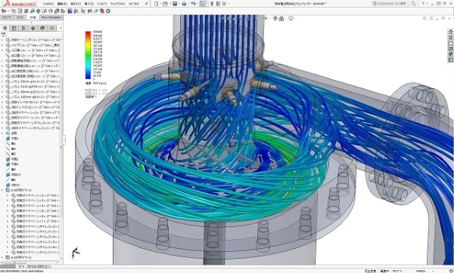Open the dropdown arrow beside the Open icon
The width and height of the screenshot is (454, 273).
tap(169, 4)
